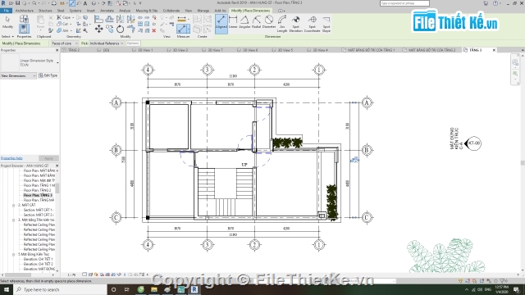Click the Windows taskbar search box

pyautogui.click(x=60, y=289)
